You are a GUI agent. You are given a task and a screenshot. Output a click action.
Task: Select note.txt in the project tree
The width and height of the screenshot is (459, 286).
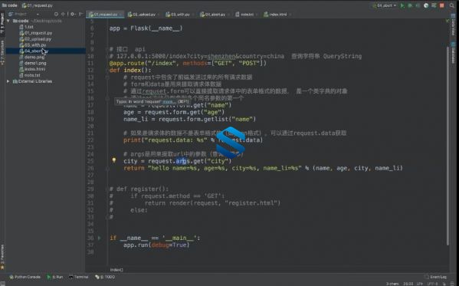pos(30,75)
